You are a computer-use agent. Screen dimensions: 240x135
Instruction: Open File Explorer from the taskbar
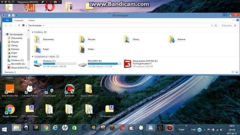coord(16,127)
